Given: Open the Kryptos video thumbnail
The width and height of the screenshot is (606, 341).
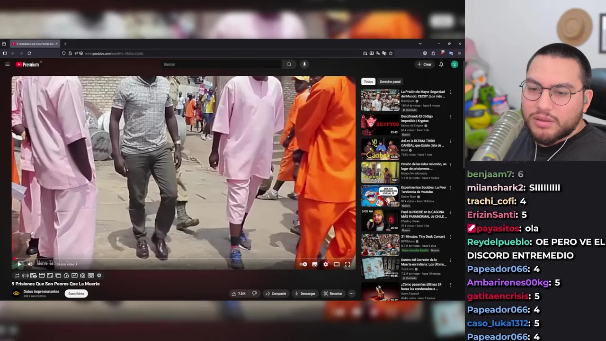Looking at the screenshot, I should [380, 125].
